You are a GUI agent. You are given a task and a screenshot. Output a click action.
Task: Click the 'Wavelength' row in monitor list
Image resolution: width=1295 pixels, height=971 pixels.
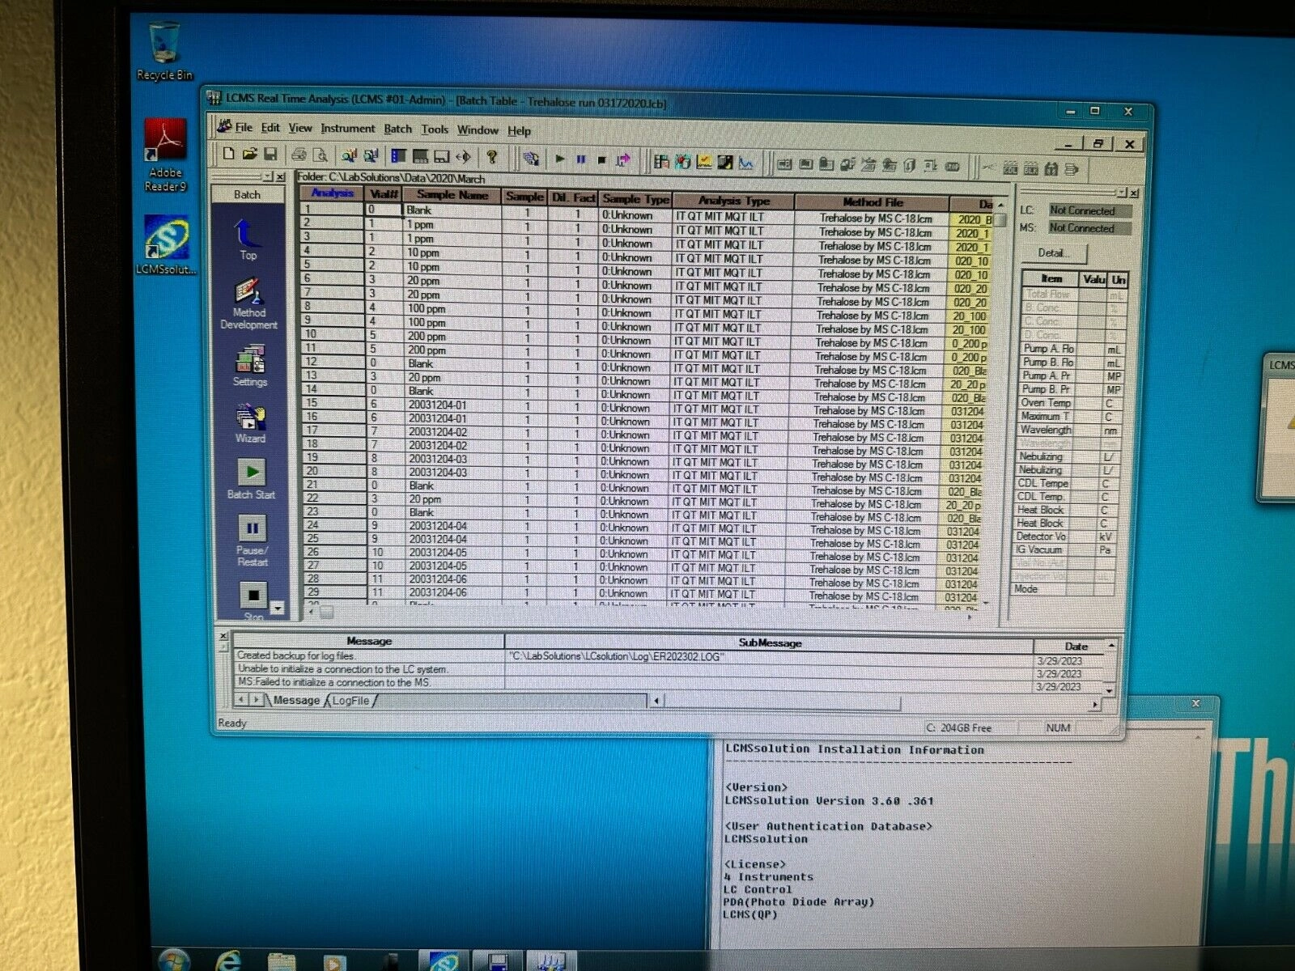(x=1070, y=430)
